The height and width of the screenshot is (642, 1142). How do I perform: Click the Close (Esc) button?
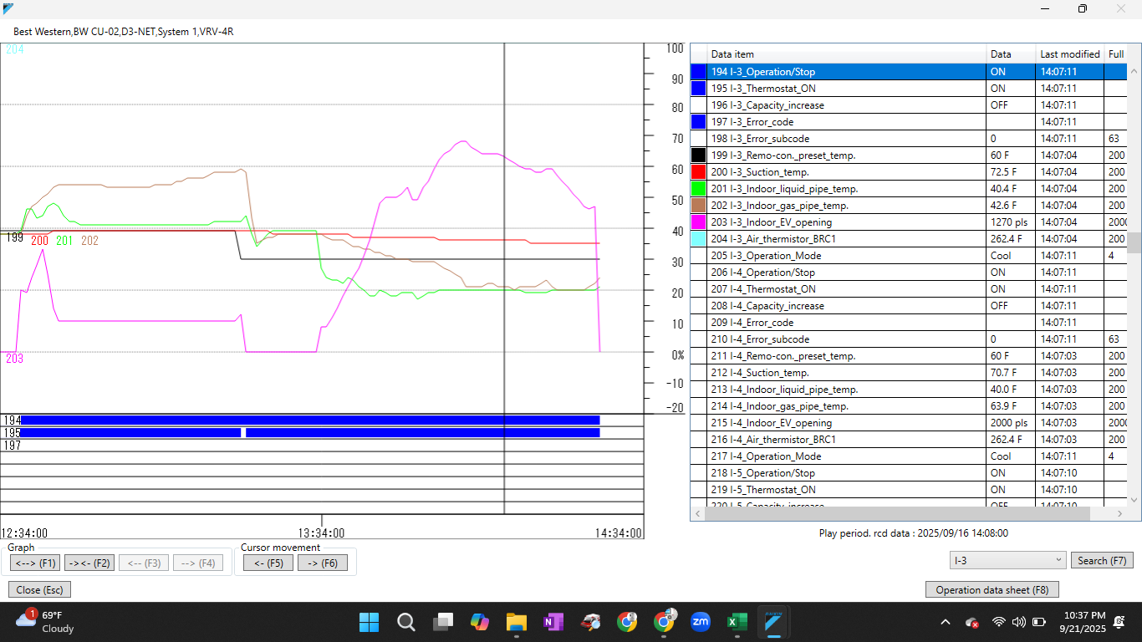tap(38, 589)
